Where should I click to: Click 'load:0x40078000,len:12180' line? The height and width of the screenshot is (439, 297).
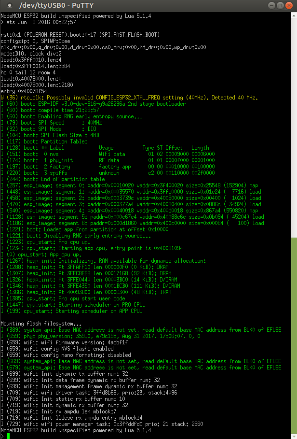[x=37, y=85]
